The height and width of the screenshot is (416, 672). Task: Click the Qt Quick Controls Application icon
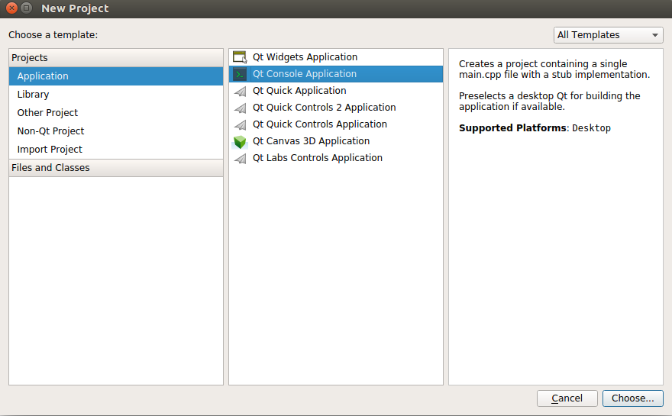coord(241,124)
